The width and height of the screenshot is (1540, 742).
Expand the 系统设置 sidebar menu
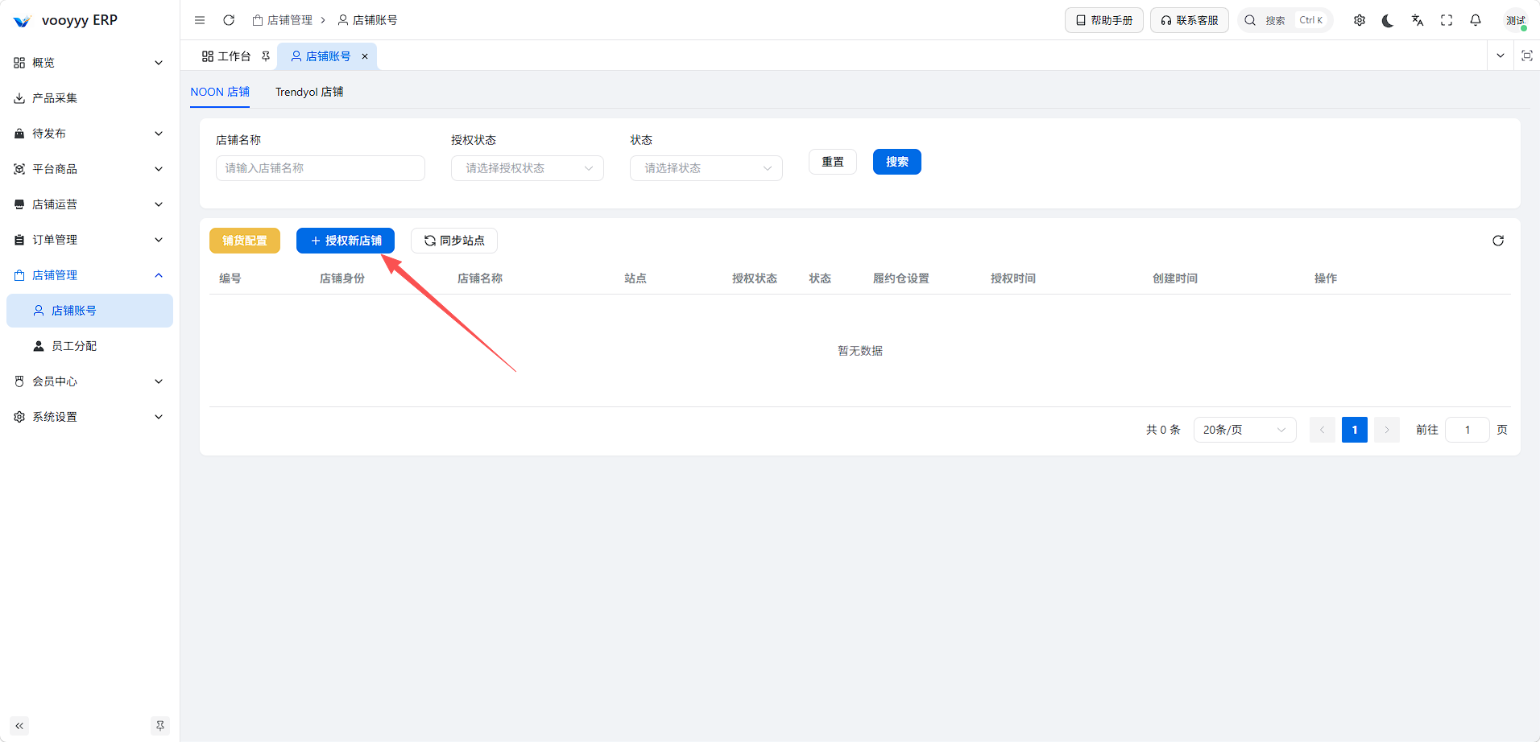click(89, 417)
